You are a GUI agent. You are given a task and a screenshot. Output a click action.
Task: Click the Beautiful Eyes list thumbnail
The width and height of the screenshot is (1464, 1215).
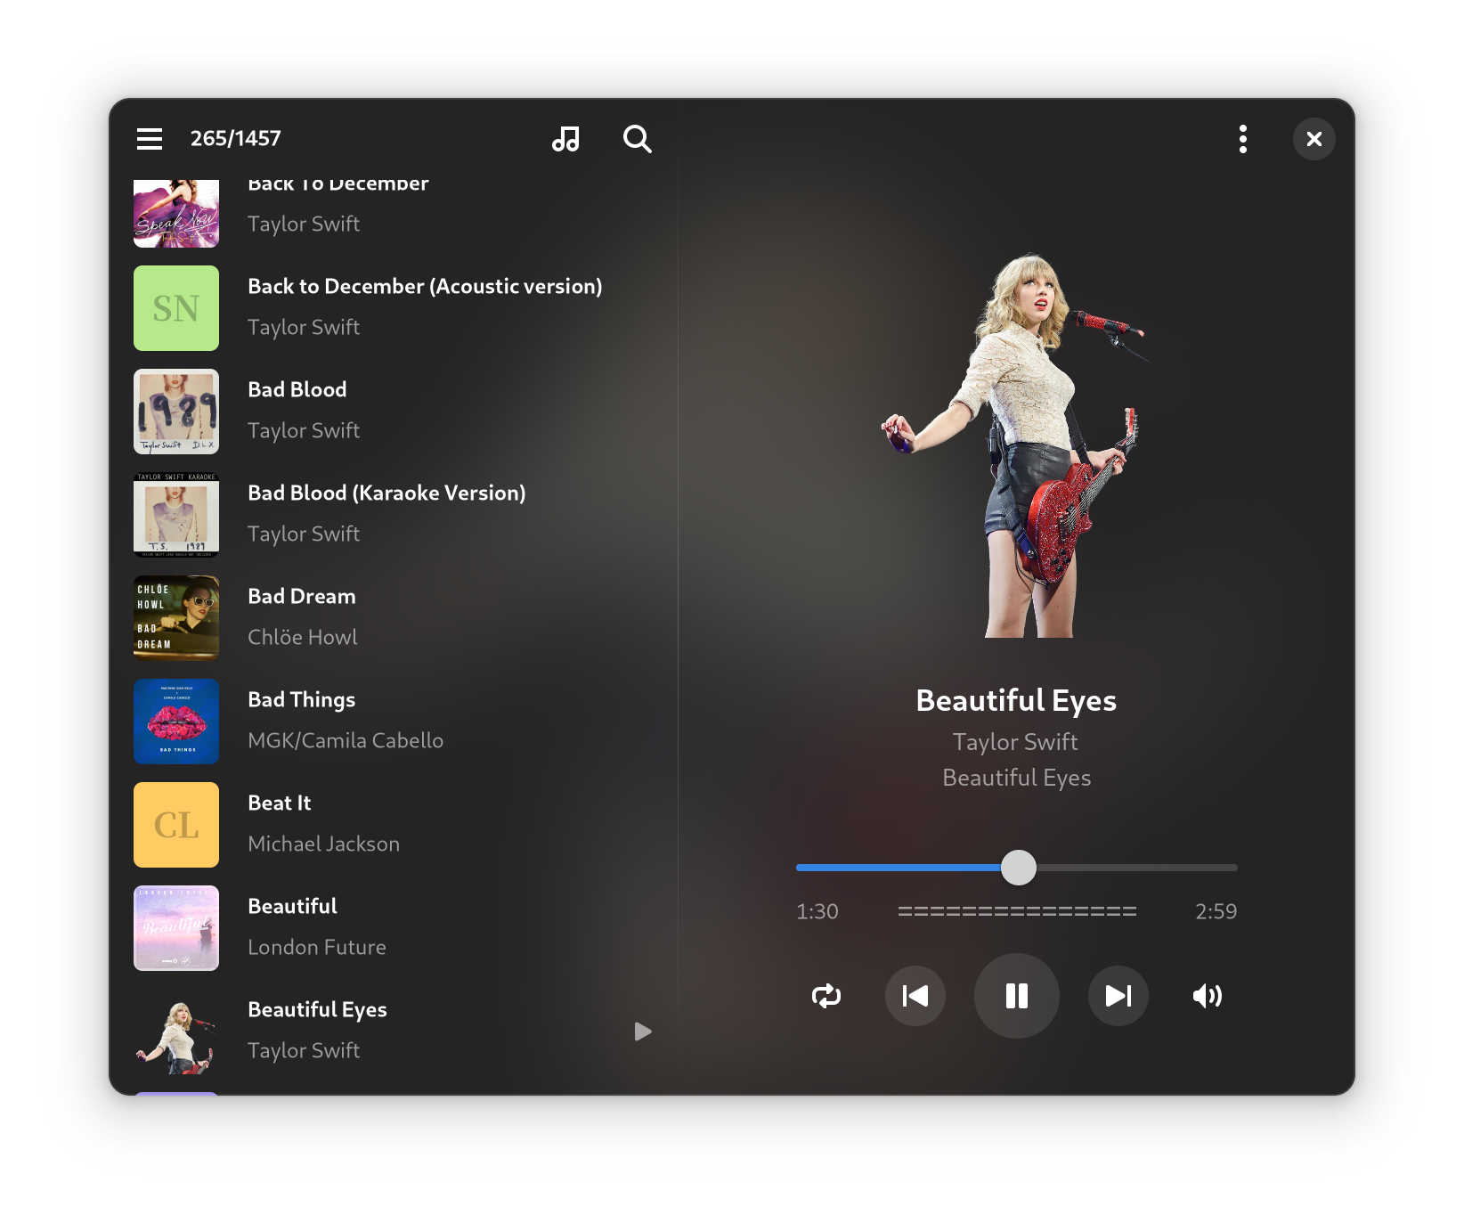[176, 1032]
